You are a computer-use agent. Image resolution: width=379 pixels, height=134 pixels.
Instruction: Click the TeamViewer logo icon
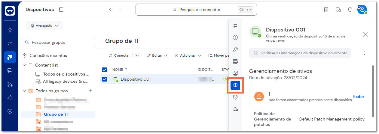point(10,11)
